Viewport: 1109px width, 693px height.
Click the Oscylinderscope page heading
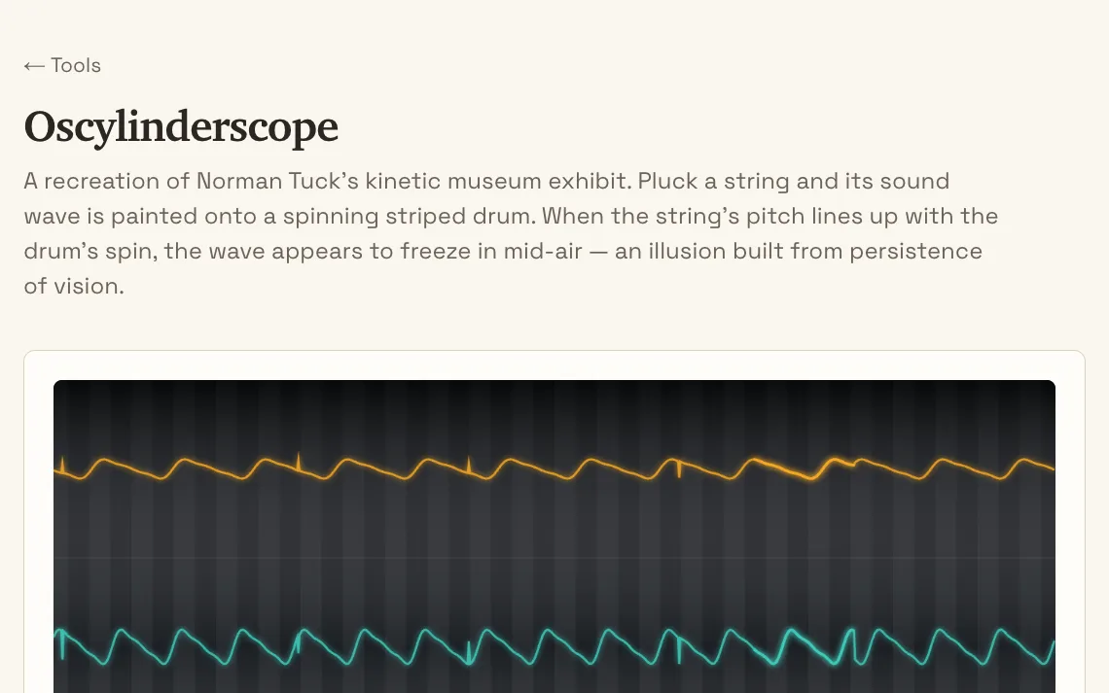[181, 127]
